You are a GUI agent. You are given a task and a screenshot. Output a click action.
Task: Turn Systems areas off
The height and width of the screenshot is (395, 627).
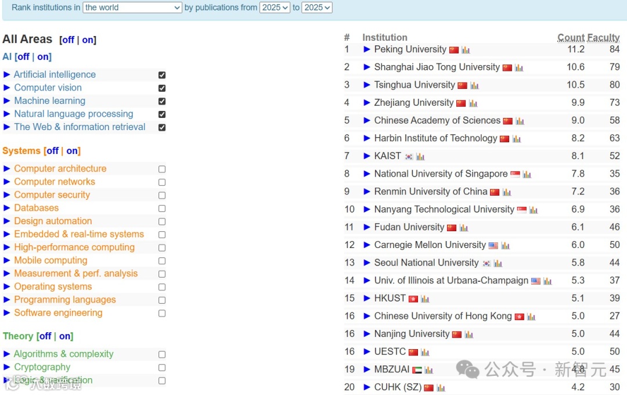(x=53, y=151)
